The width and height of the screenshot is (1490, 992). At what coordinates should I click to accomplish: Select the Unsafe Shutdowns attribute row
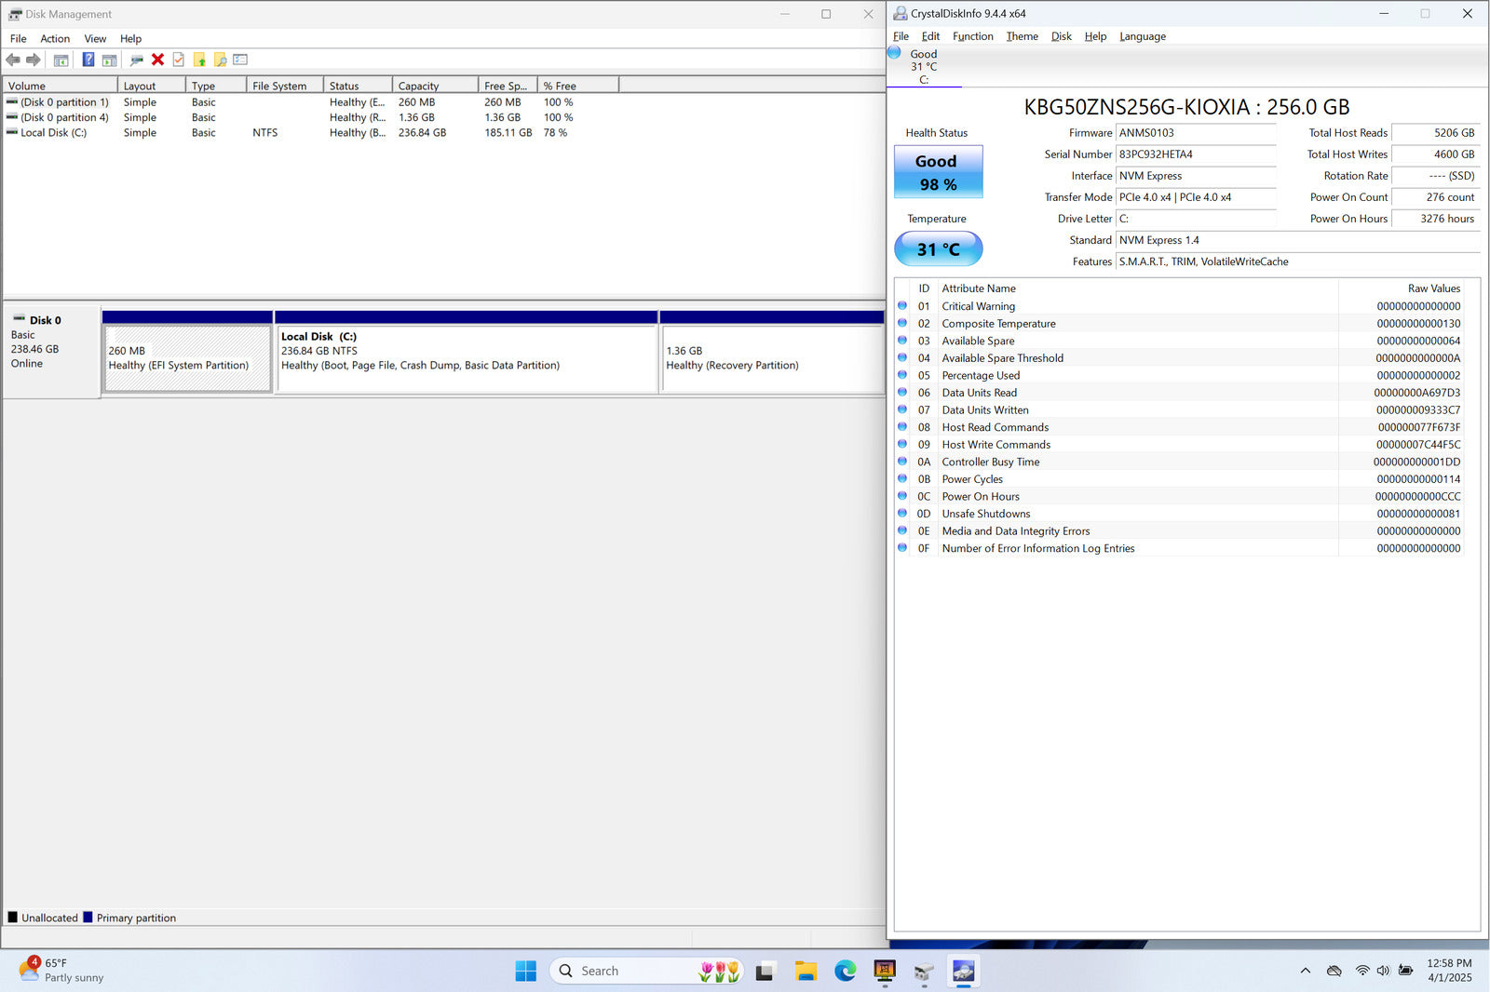1179,514
